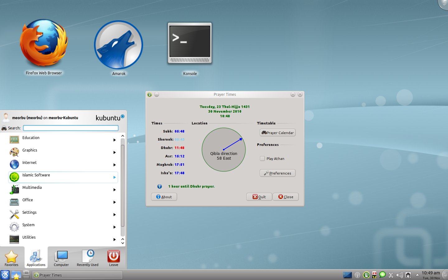Expand the system tray hidden icons arrow
The image size is (448, 280).
[x=417, y=275]
